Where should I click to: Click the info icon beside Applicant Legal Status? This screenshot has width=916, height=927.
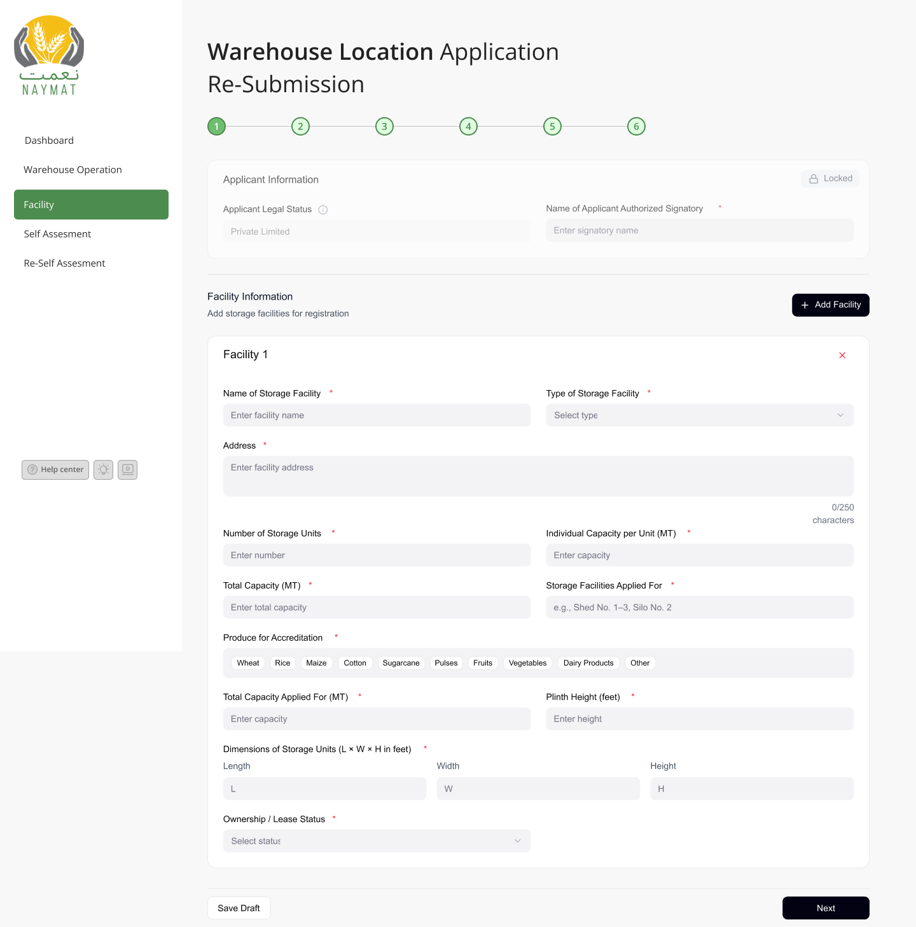[x=323, y=210]
